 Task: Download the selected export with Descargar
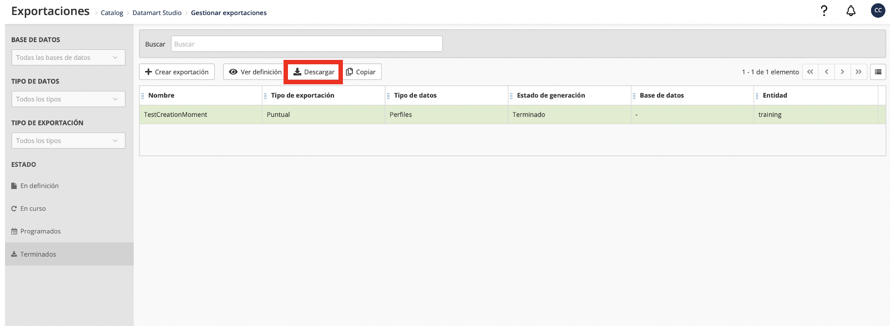tap(313, 72)
